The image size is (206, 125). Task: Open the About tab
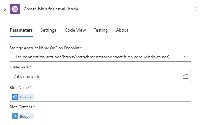click(x=122, y=30)
